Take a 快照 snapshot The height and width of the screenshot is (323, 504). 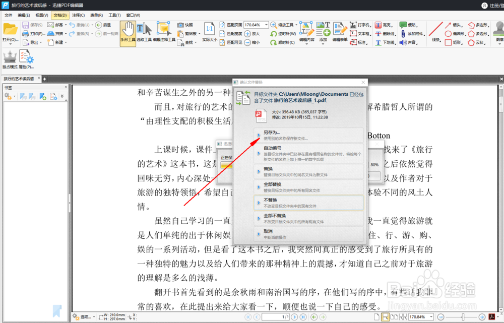coord(185,25)
